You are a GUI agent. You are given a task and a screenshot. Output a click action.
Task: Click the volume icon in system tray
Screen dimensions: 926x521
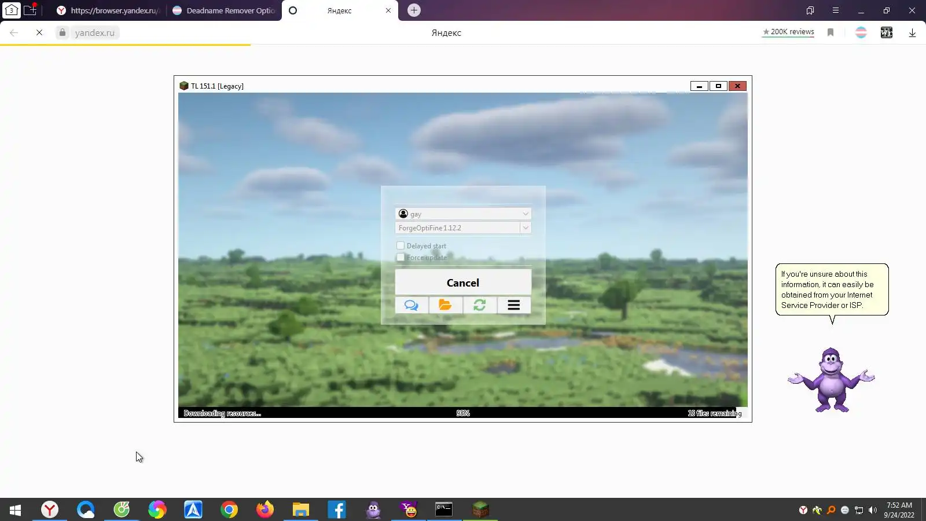pyautogui.click(x=873, y=510)
